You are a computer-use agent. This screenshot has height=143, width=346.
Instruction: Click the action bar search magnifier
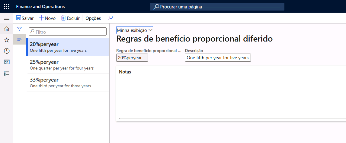tap(110, 18)
